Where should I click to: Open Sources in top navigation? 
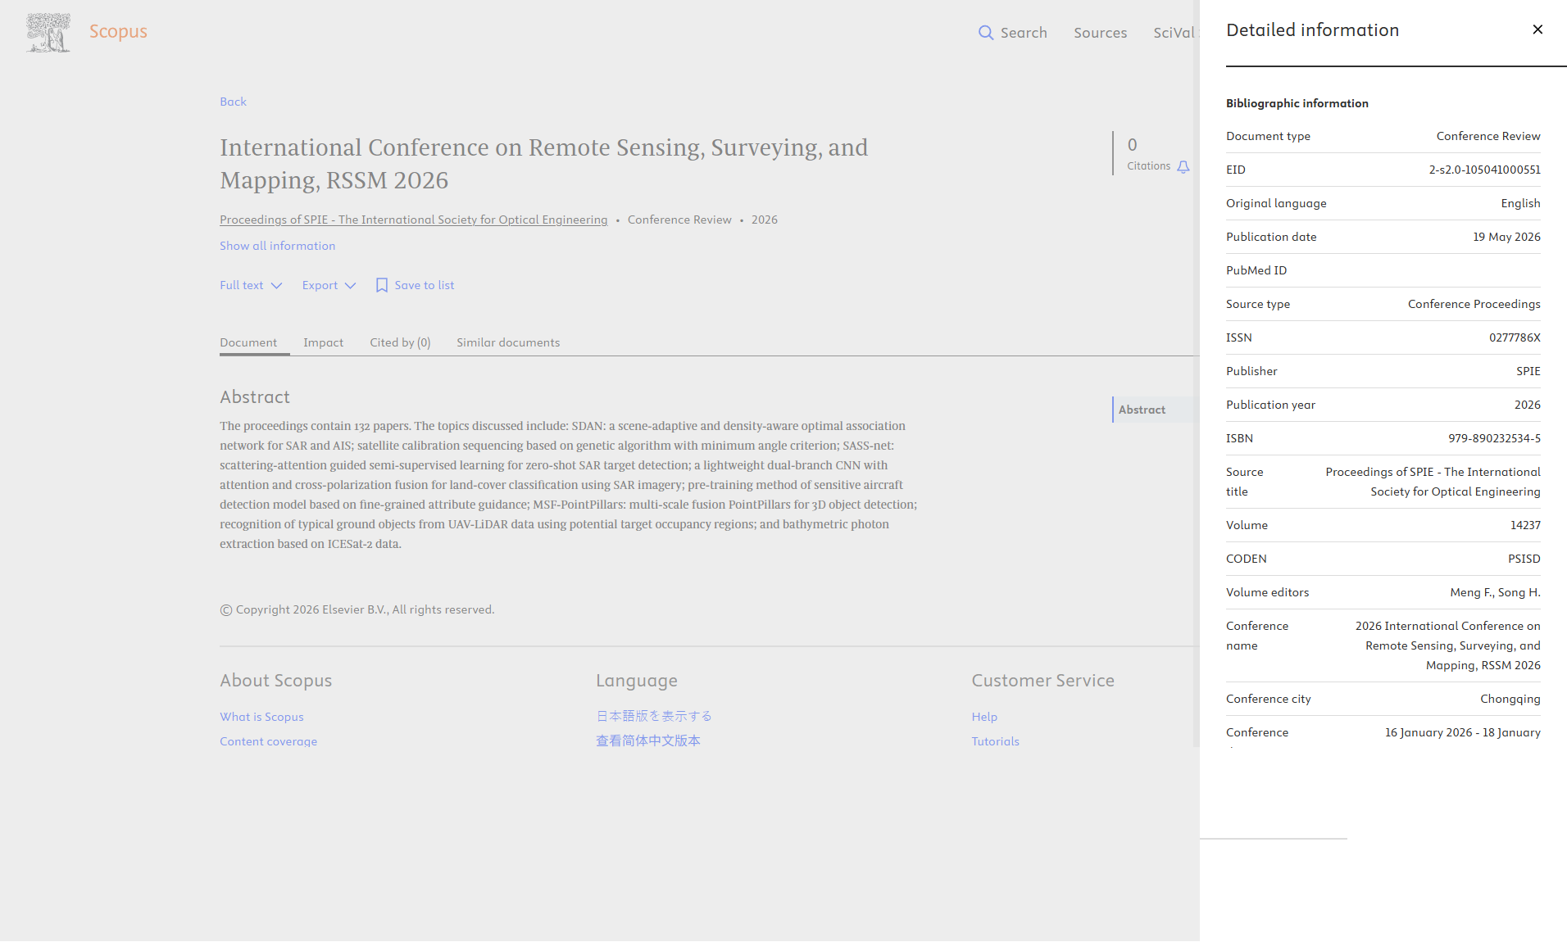point(1101,33)
